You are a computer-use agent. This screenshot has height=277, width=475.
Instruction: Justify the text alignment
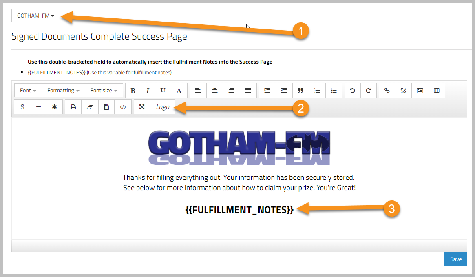click(x=248, y=90)
